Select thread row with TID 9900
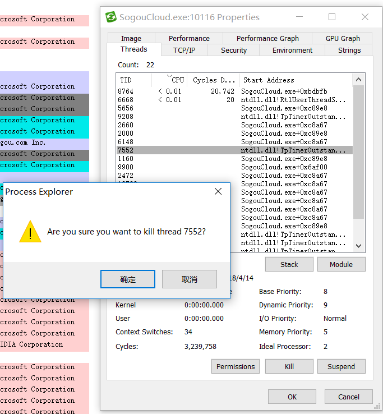This screenshot has width=383, height=414. [x=234, y=167]
